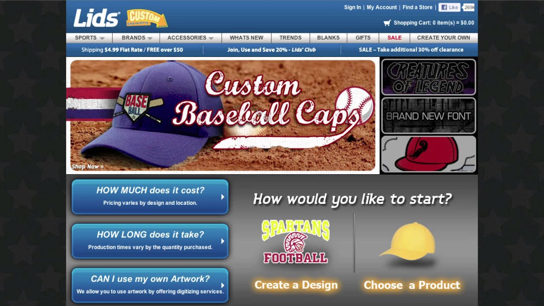The width and height of the screenshot is (544, 306).
Task: Click Shop Now on the banner
Action: pos(88,167)
